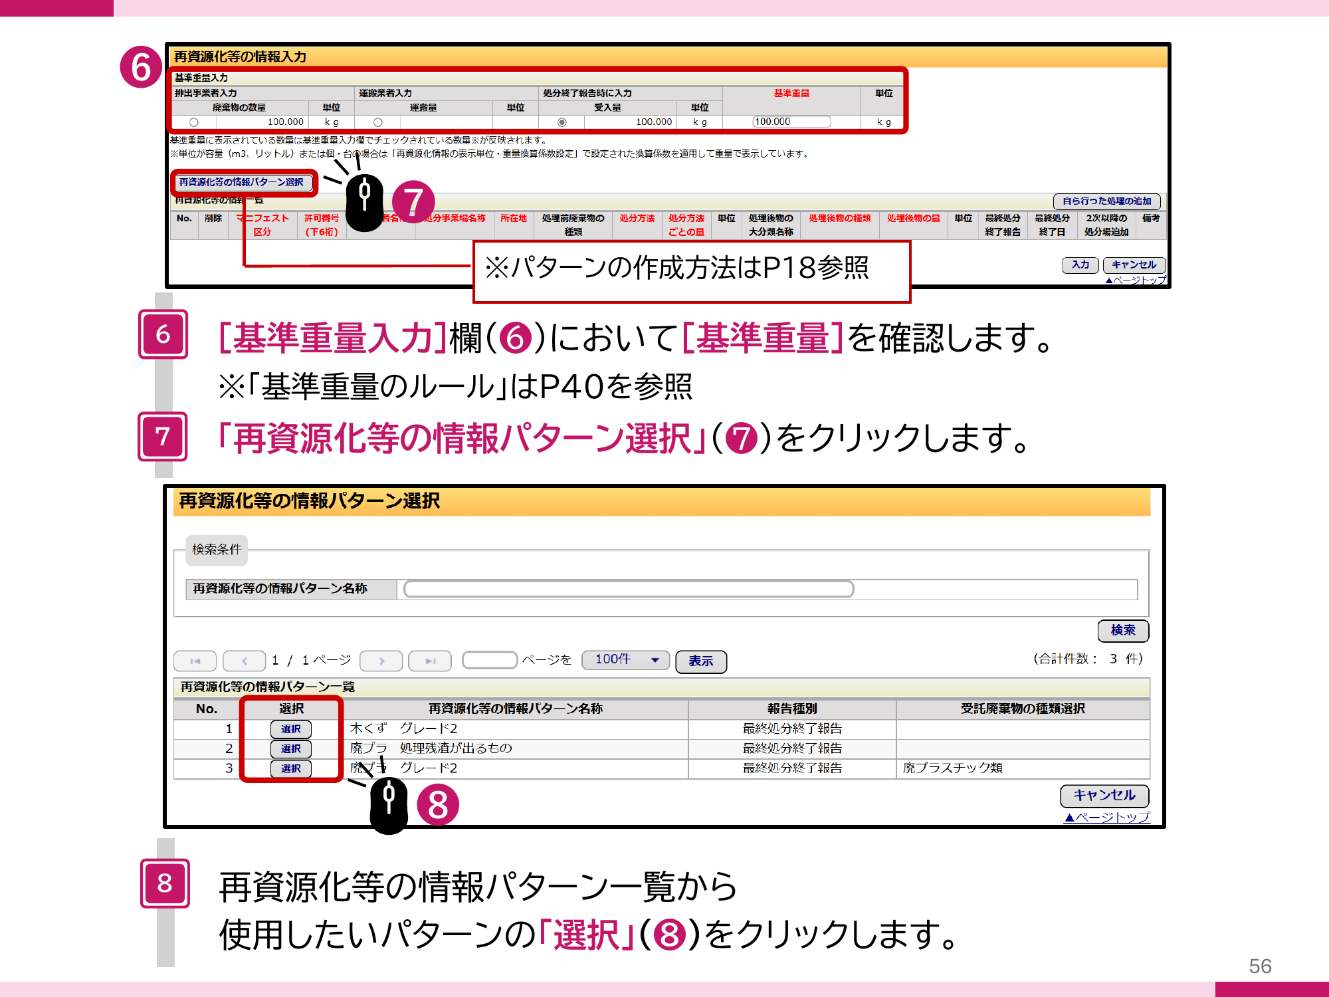This screenshot has width=1329, height=997.
Task: Click the 表示 button
Action: [700, 661]
